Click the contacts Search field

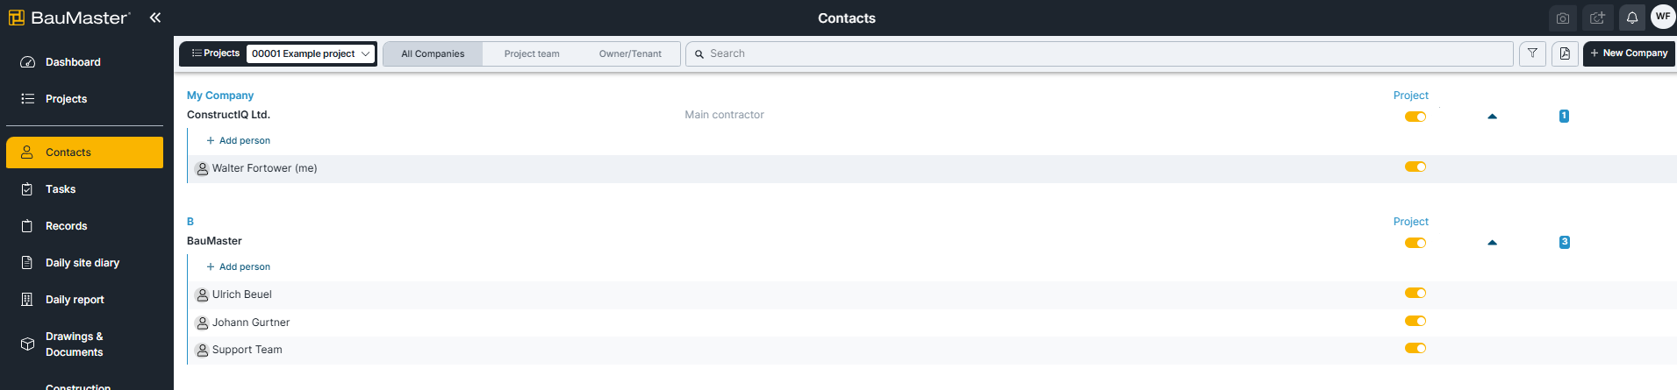click(x=1100, y=53)
